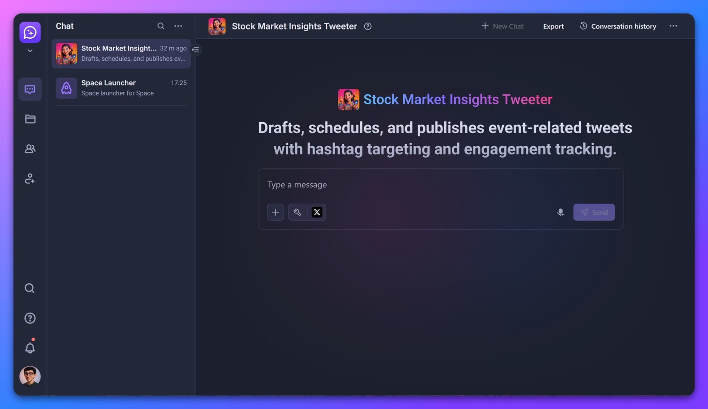
Task: Open the people/team sidebar icon
Action: tap(30, 149)
